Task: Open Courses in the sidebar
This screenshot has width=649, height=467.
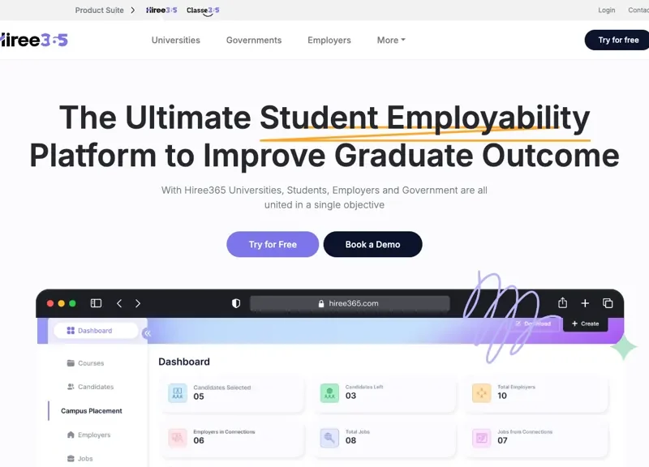Action: pos(85,363)
